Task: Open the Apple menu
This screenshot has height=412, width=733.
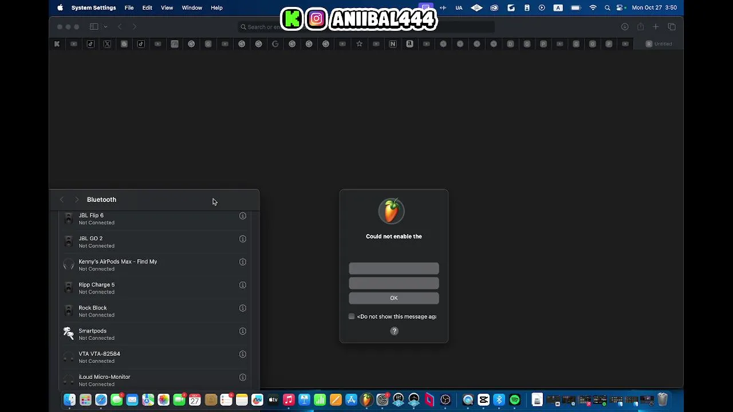Action: click(x=60, y=8)
